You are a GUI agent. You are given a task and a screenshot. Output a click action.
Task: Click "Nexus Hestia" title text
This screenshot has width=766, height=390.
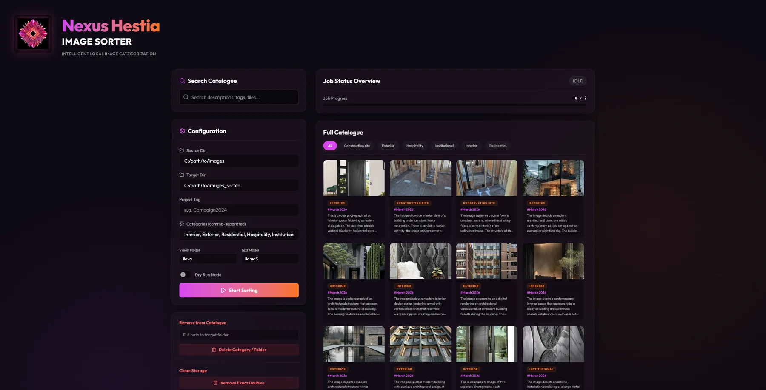click(x=111, y=26)
